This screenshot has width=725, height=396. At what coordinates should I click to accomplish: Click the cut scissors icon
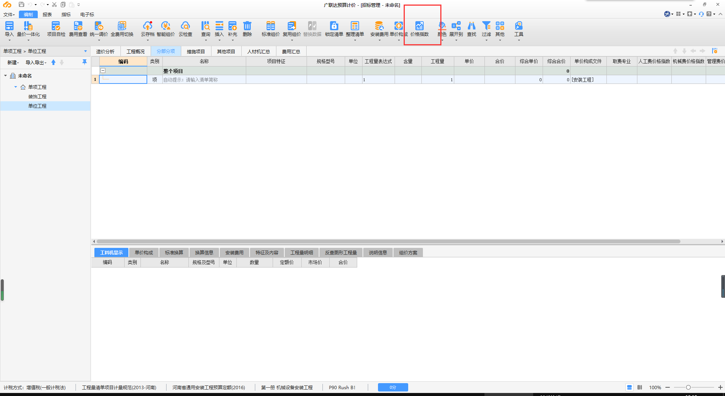click(x=54, y=5)
